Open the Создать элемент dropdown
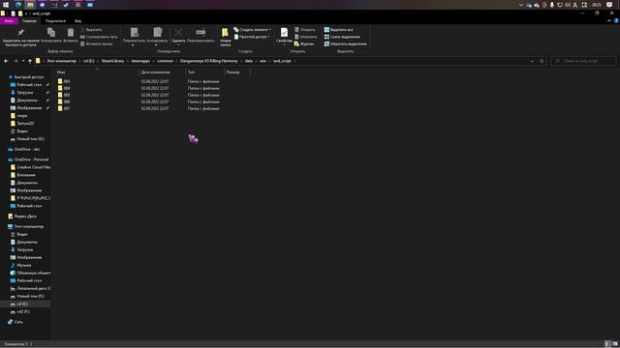 point(252,30)
